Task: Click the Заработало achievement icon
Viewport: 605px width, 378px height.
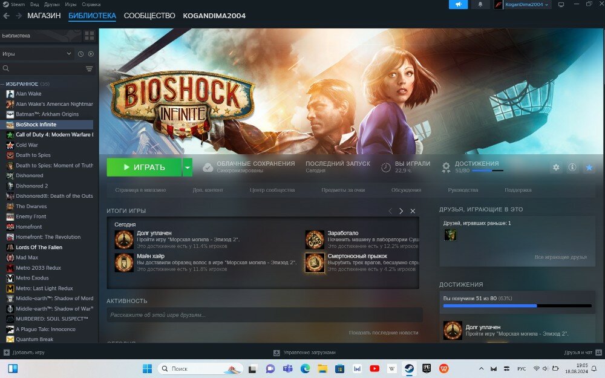Action: tap(315, 240)
